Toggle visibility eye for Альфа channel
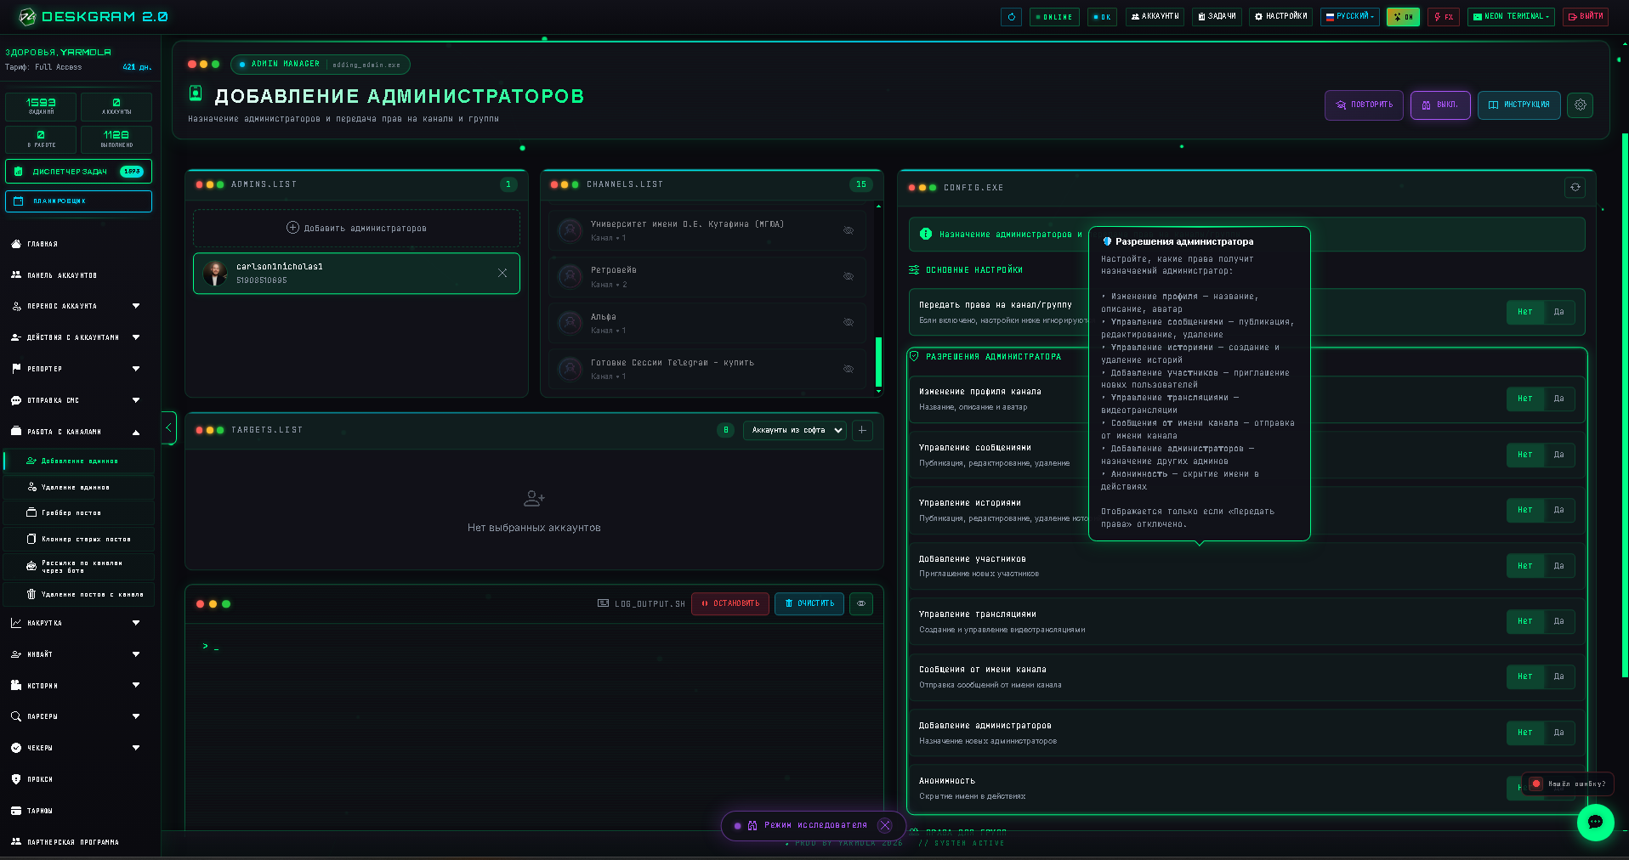The width and height of the screenshot is (1629, 860). [848, 322]
